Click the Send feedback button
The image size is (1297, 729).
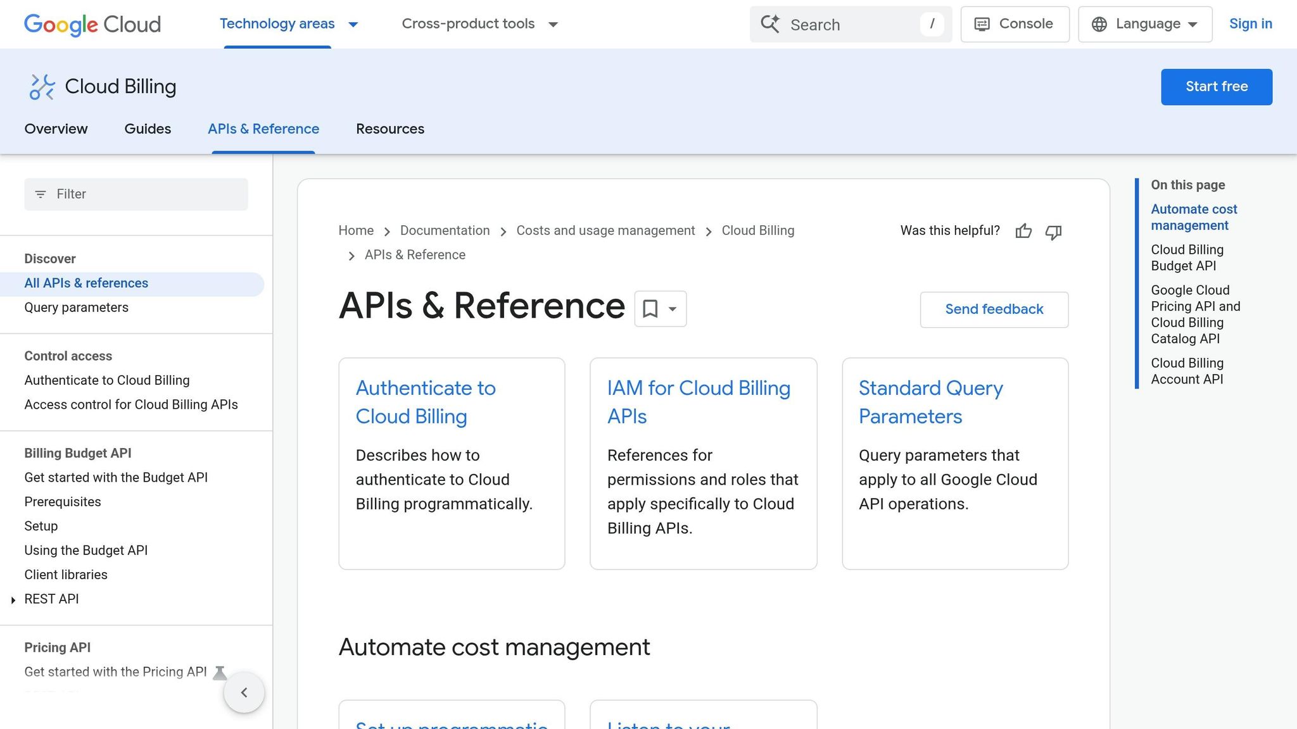[x=994, y=309]
